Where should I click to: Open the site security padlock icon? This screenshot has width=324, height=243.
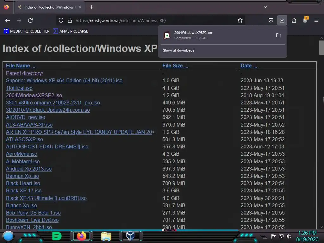pos(70,21)
